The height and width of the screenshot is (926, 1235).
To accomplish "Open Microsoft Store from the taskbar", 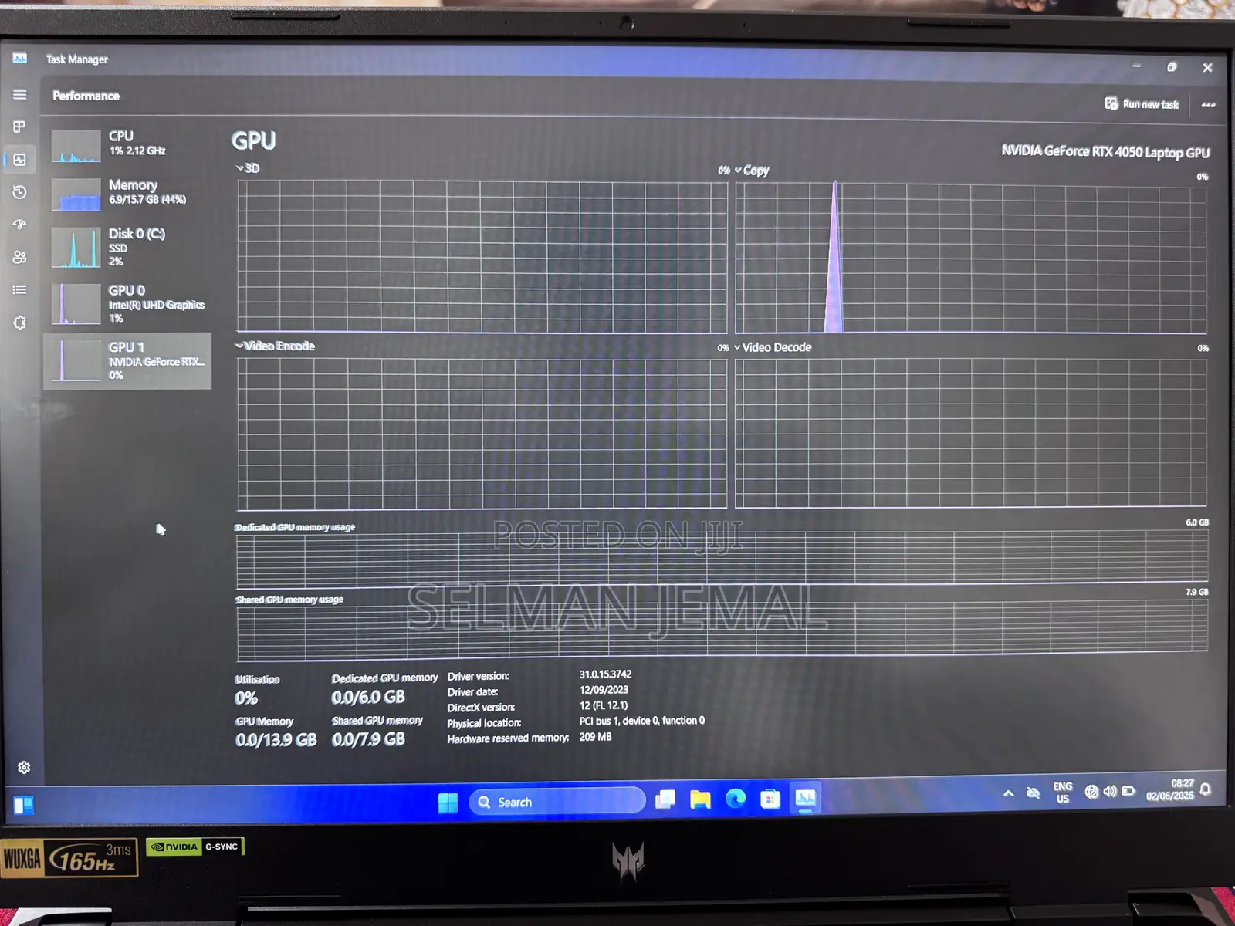I will [x=770, y=799].
